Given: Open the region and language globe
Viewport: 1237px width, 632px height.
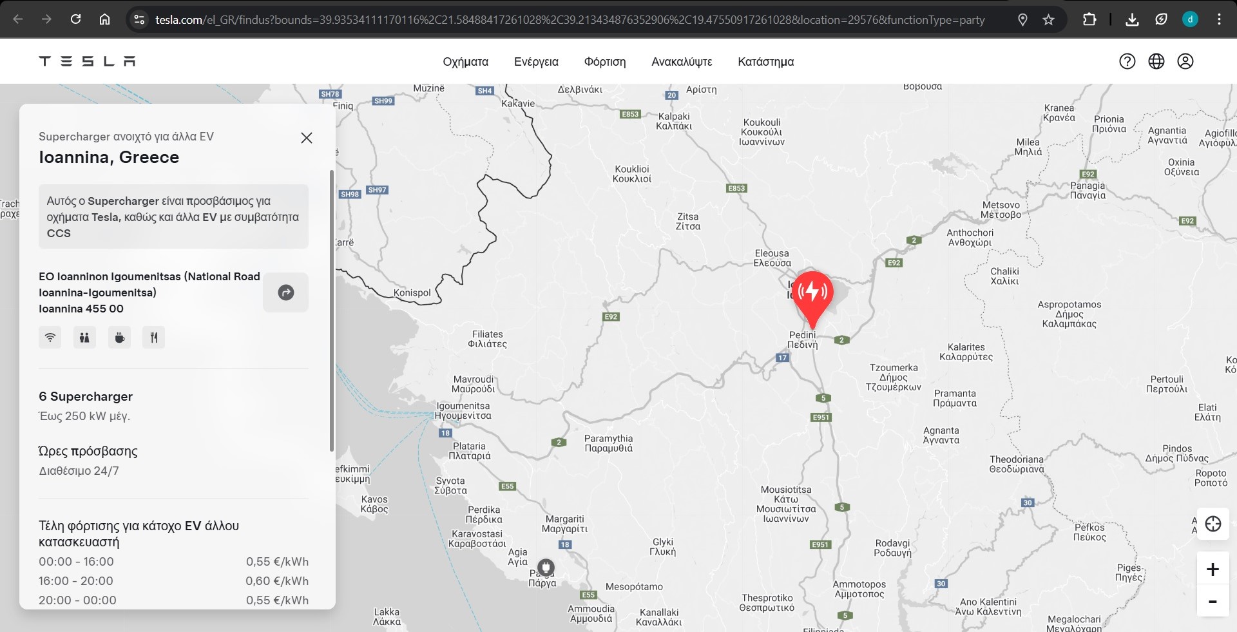Looking at the screenshot, I should (x=1156, y=61).
